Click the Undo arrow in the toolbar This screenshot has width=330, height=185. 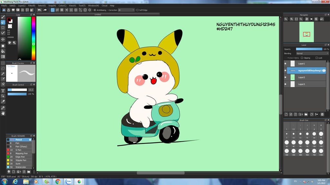39,10
